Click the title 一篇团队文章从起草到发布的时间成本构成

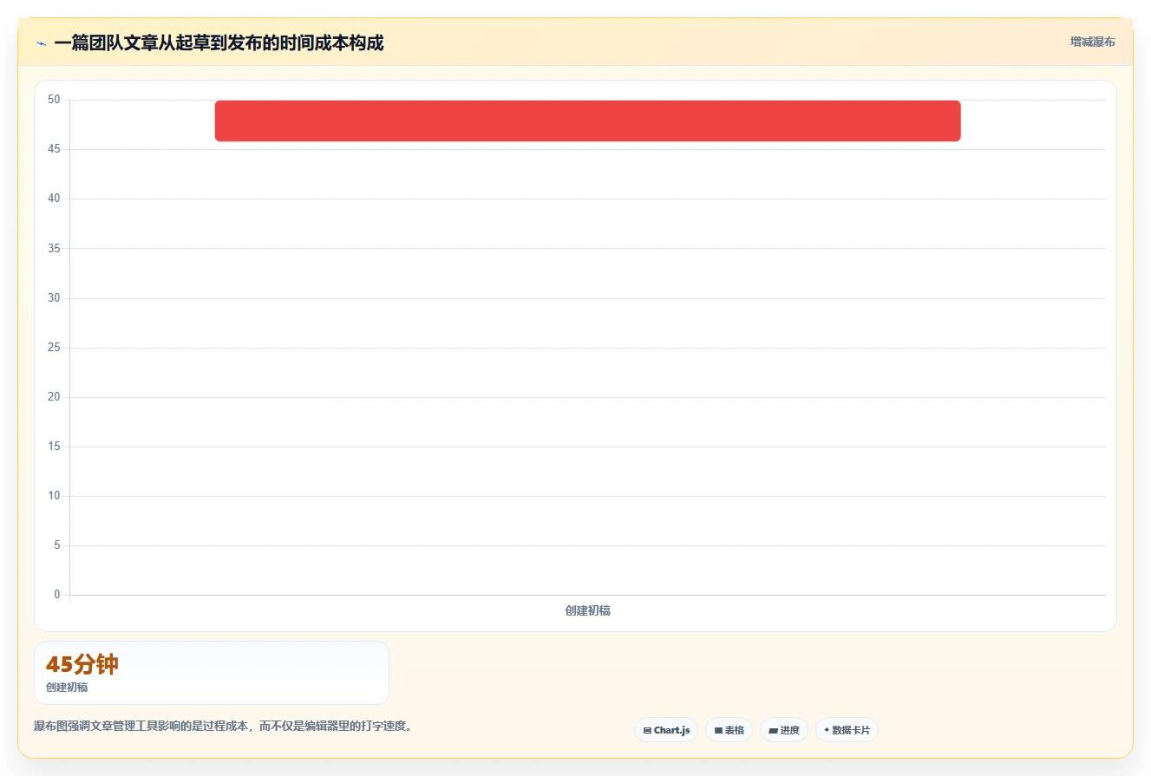pos(219,42)
